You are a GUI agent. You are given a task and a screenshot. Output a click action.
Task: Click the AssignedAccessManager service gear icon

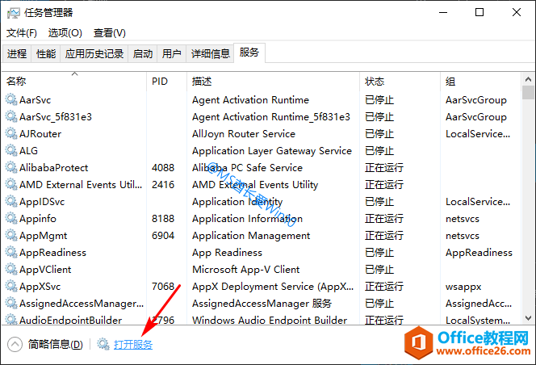coord(11,303)
